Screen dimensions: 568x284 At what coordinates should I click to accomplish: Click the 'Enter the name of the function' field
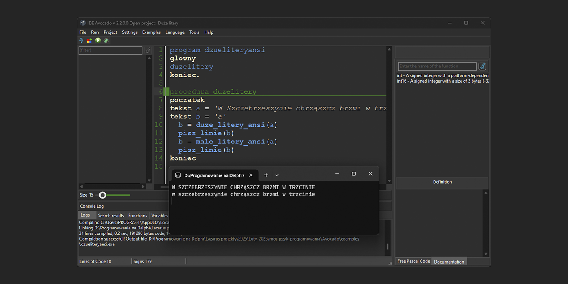click(x=437, y=67)
